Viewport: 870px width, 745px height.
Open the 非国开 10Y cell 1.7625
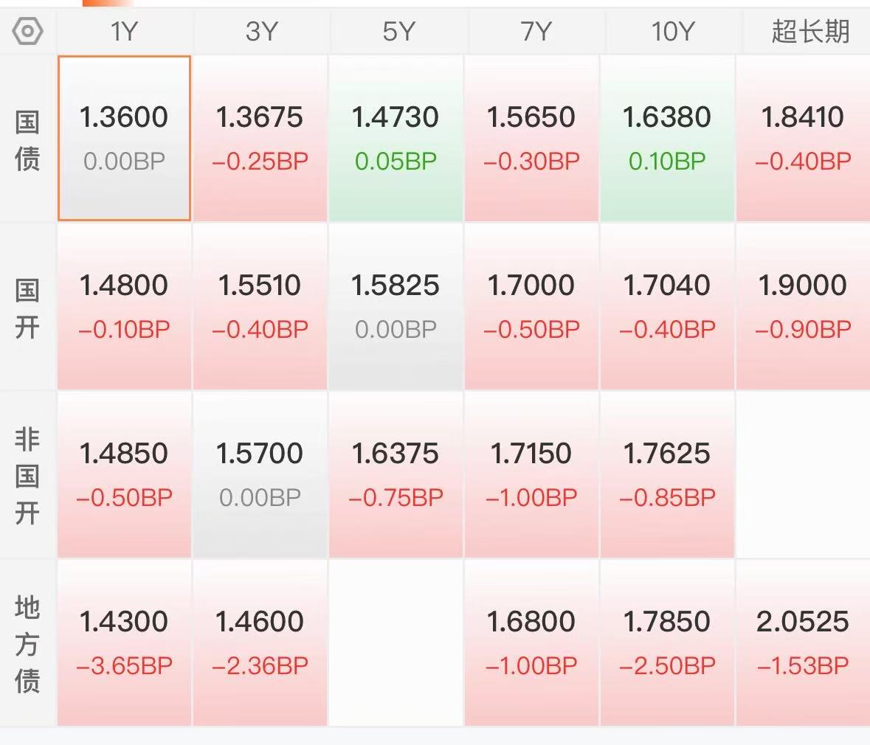[667, 475]
